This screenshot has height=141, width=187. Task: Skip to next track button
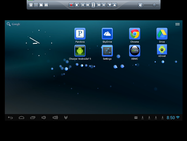[x=104, y=5]
